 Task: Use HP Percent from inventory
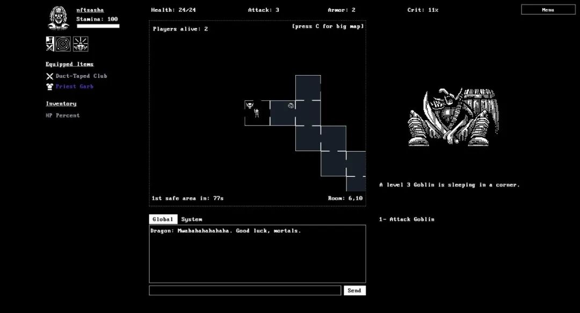click(x=62, y=116)
